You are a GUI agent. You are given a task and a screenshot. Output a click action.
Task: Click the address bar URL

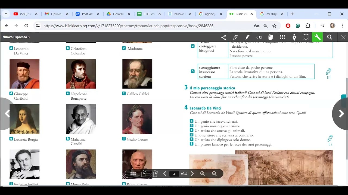pyautogui.click(x=128, y=26)
